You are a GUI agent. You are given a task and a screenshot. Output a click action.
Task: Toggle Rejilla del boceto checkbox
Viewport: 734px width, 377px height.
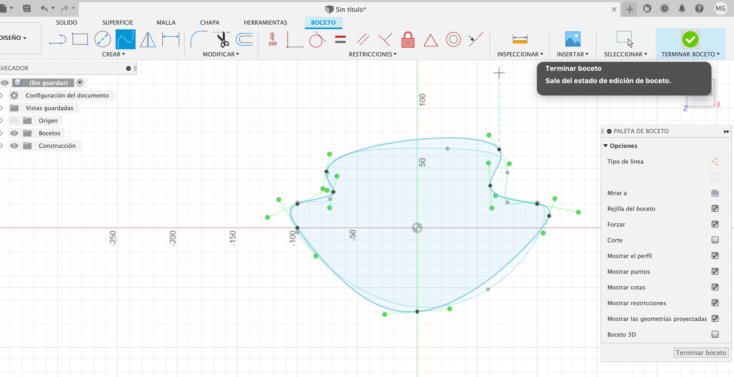pyautogui.click(x=715, y=208)
